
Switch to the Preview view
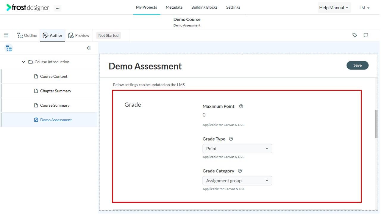tap(79, 35)
